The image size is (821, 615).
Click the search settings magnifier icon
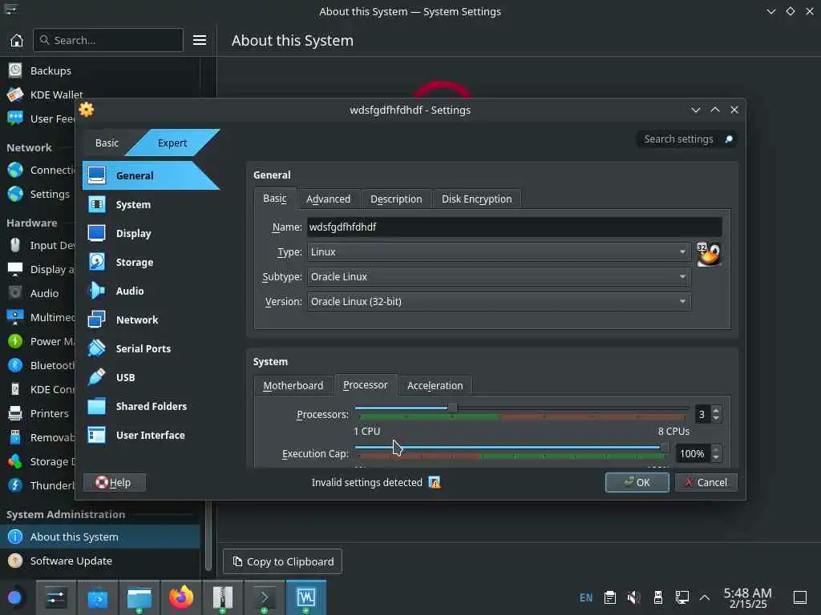click(x=728, y=139)
